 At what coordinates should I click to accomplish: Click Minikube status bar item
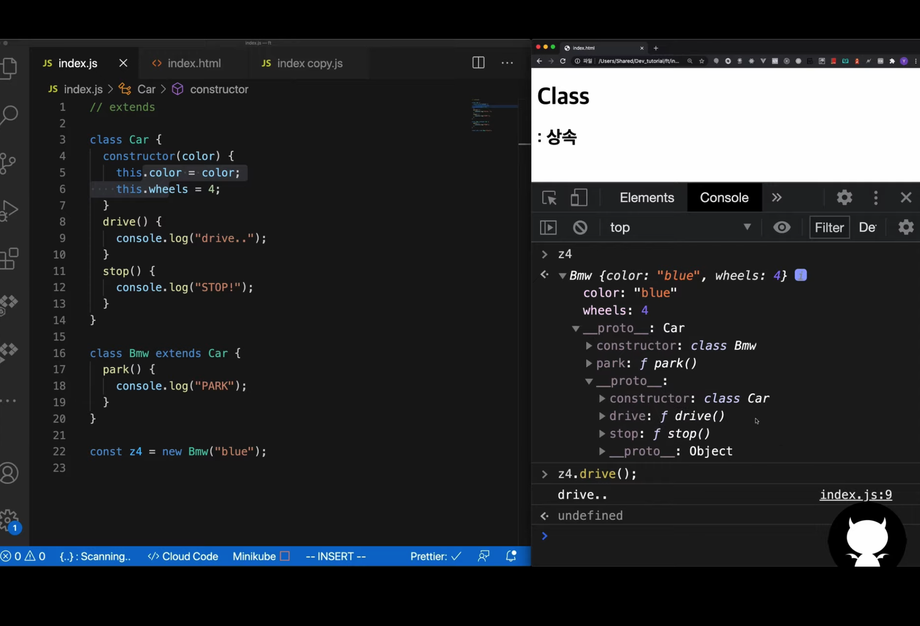[261, 556]
